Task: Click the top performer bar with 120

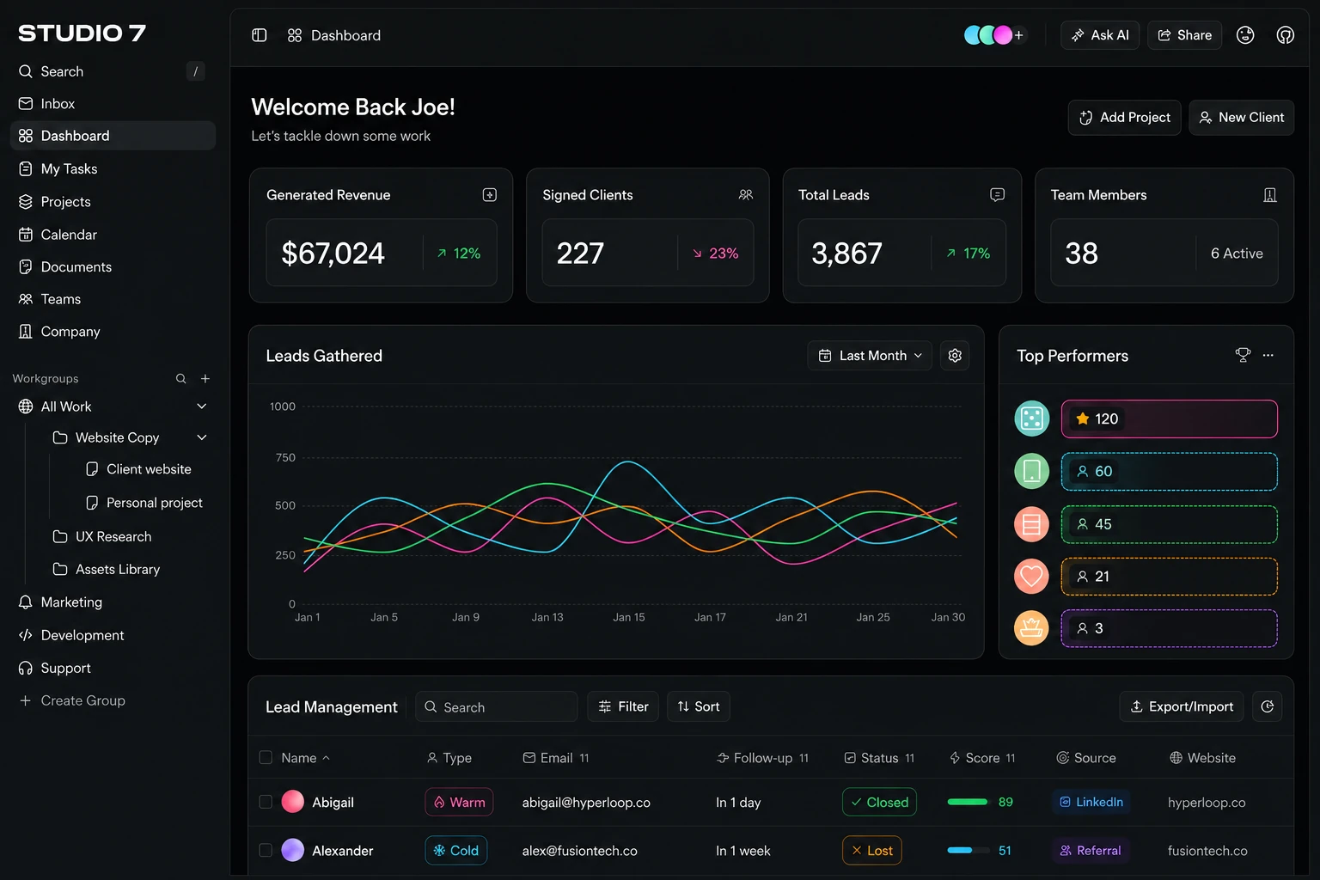Action: [1169, 419]
